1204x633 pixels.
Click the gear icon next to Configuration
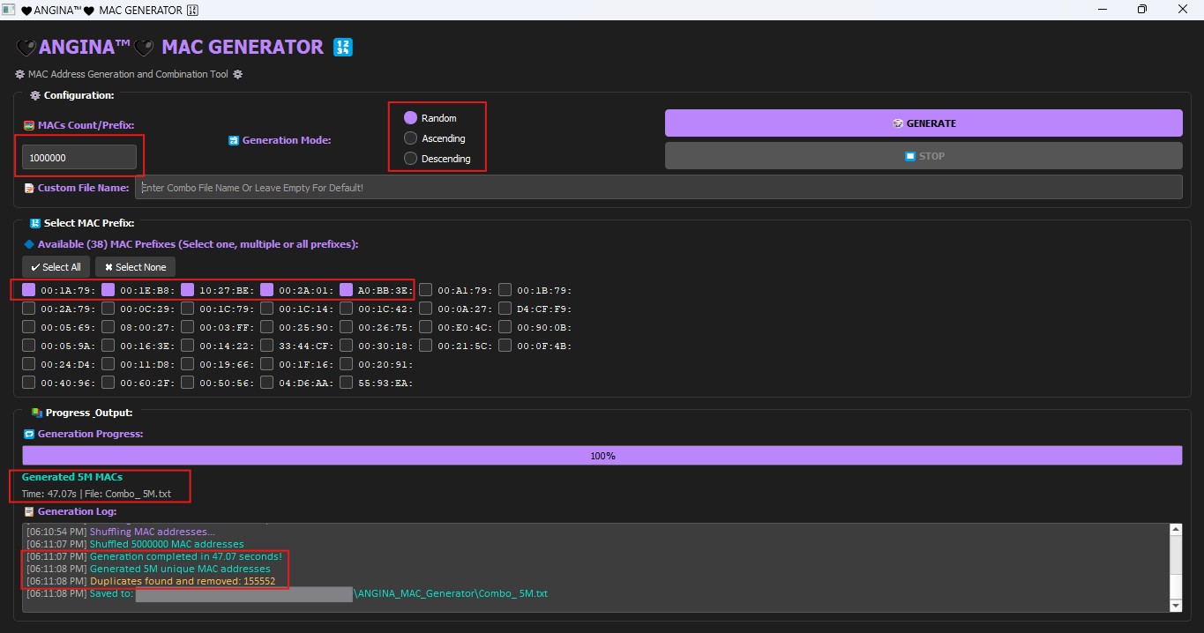tap(35, 95)
